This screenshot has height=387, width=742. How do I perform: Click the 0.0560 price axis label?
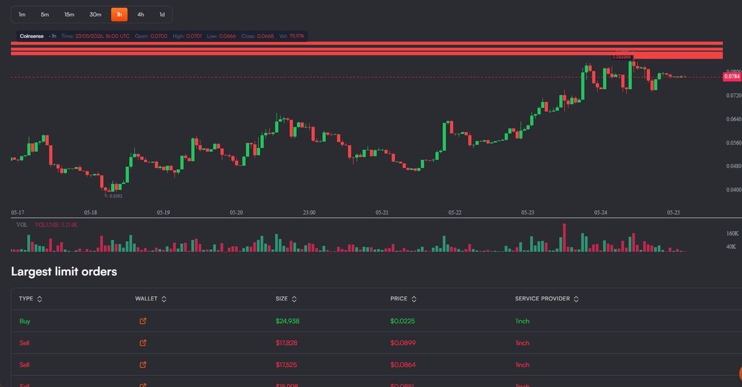(x=733, y=143)
